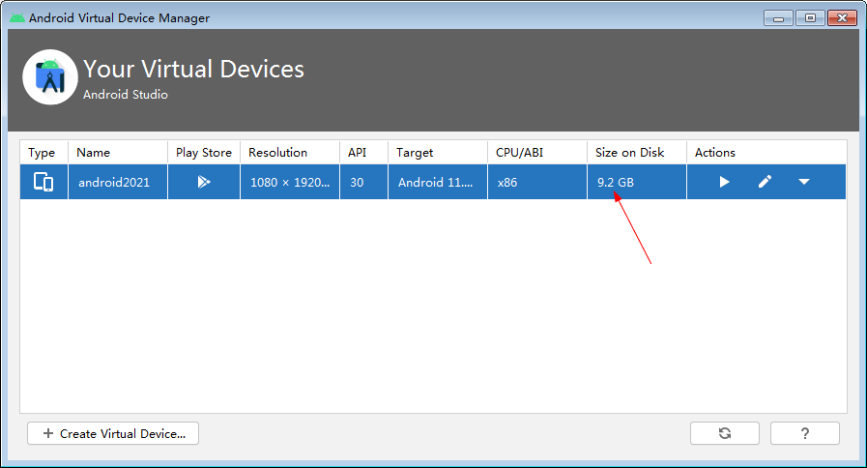
Task: Edit android2021 with the pencil icon
Action: click(x=765, y=182)
